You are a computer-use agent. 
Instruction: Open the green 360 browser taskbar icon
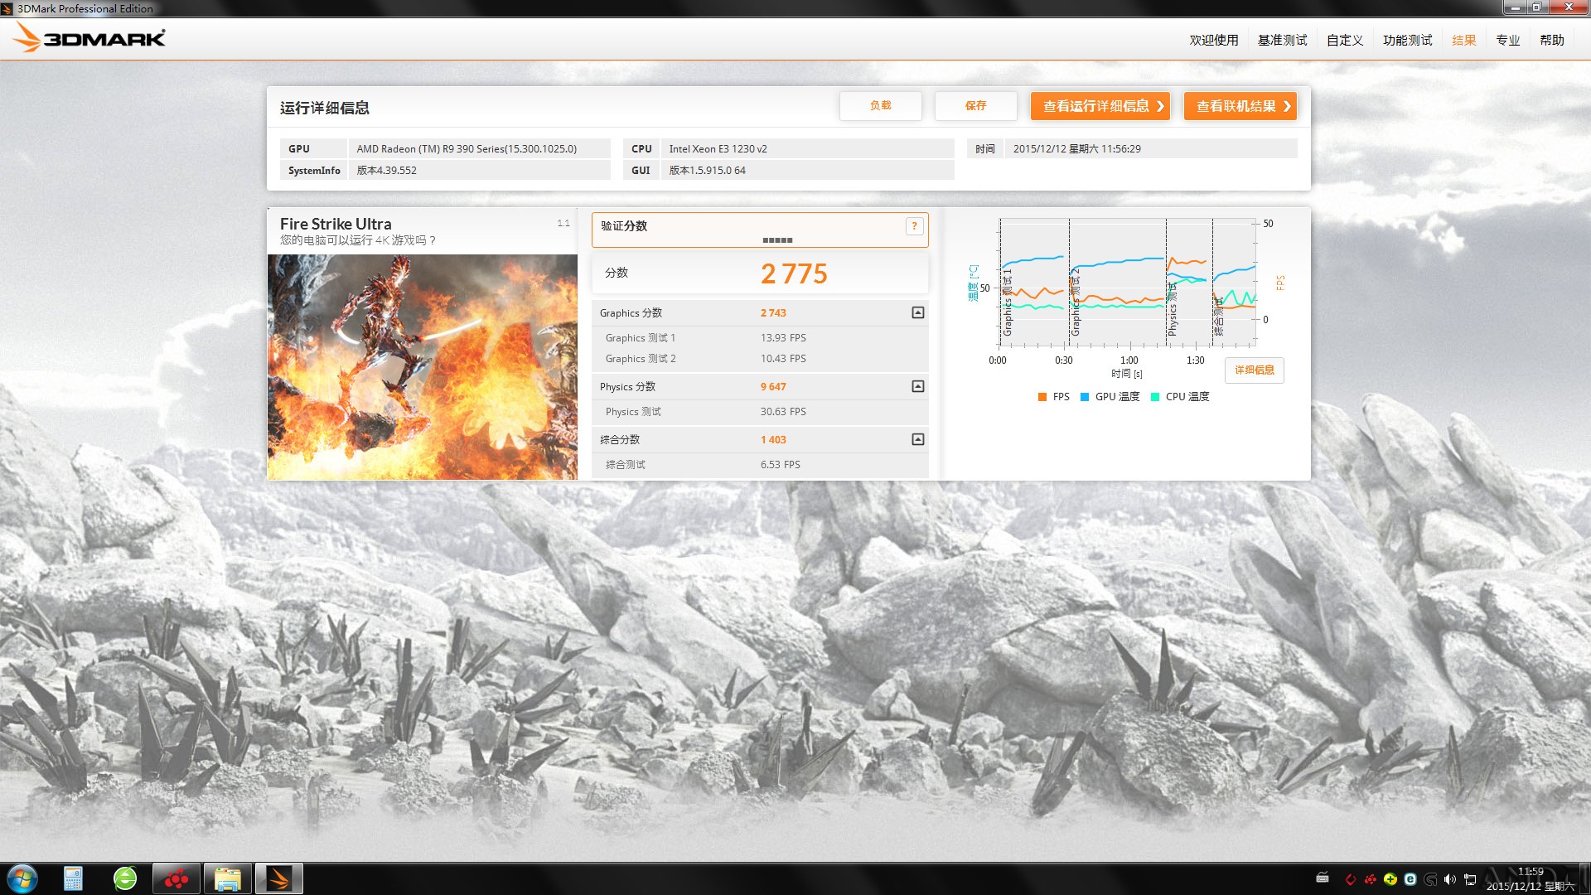pos(125,878)
